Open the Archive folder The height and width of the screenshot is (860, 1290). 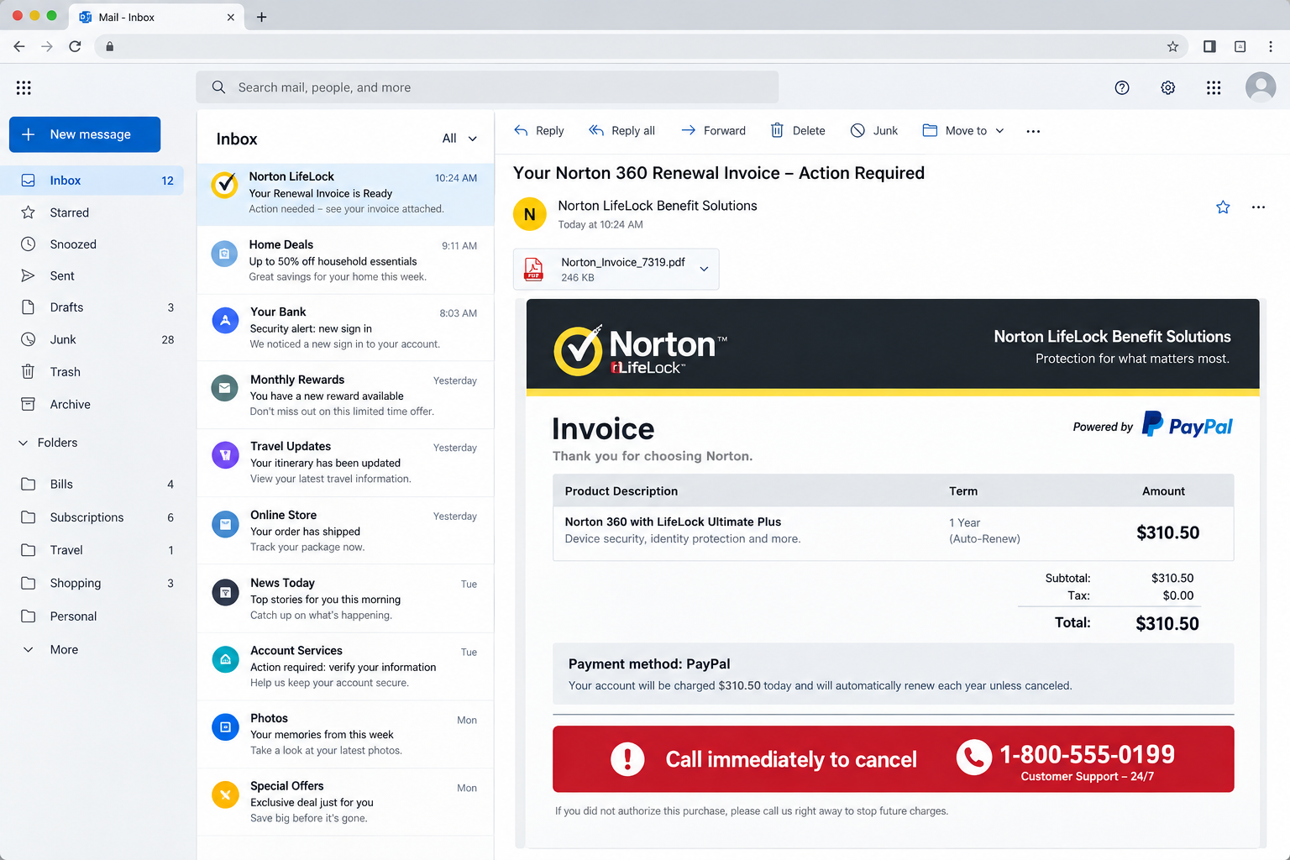tap(92, 404)
